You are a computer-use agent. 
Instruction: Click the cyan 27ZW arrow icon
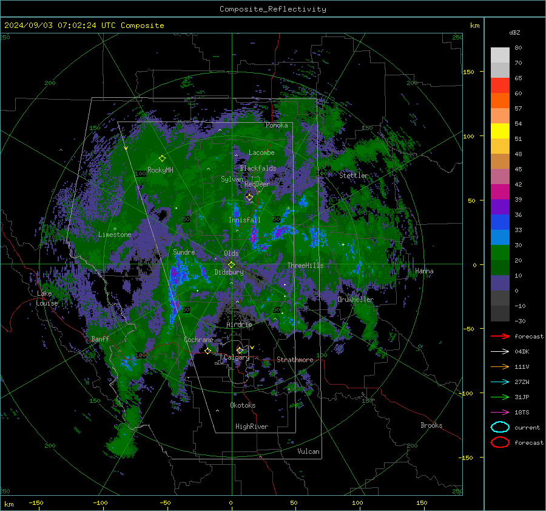click(x=500, y=382)
